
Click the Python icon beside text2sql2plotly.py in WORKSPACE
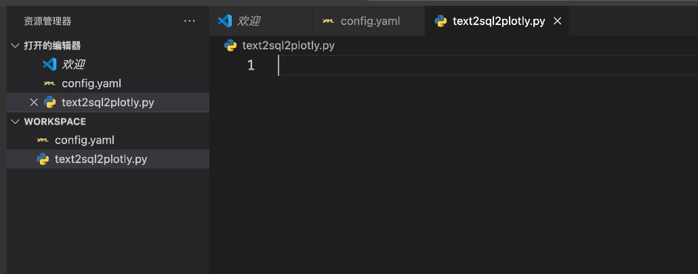pos(43,159)
